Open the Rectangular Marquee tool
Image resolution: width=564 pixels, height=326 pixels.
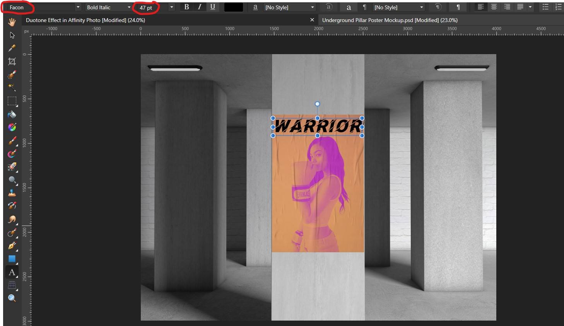click(x=12, y=101)
